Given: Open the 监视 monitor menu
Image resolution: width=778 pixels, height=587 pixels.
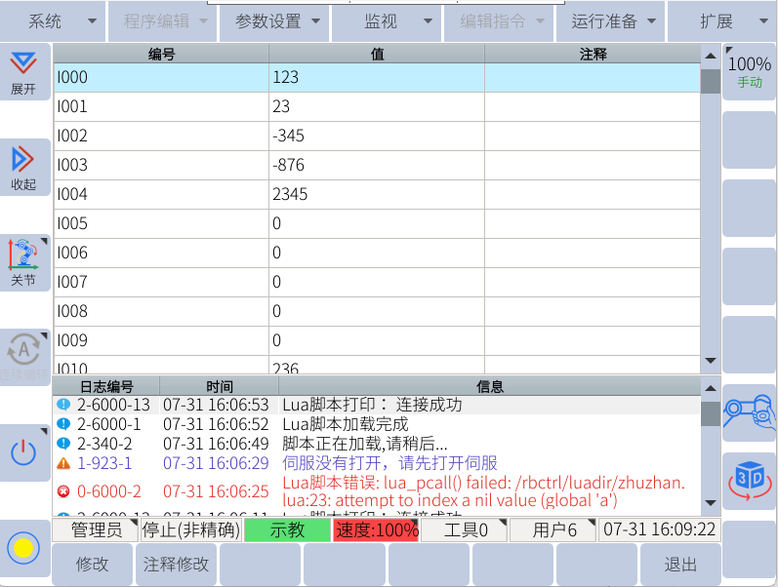Looking at the screenshot, I should 388,21.
